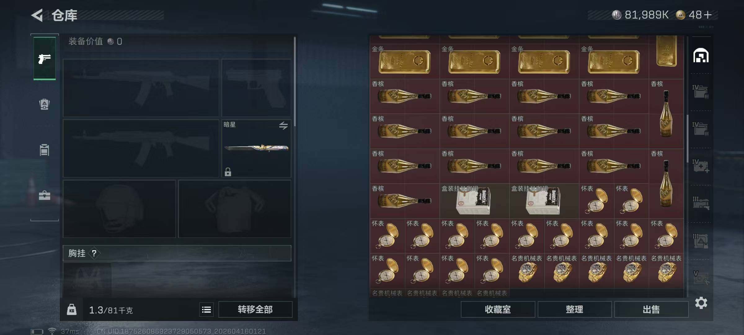Go back using the arrow beside 仓库
The height and width of the screenshot is (335, 744).
pyautogui.click(x=37, y=15)
